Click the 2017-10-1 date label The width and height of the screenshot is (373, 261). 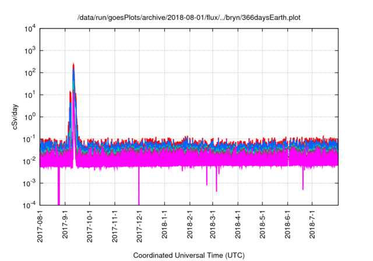tap(89, 226)
